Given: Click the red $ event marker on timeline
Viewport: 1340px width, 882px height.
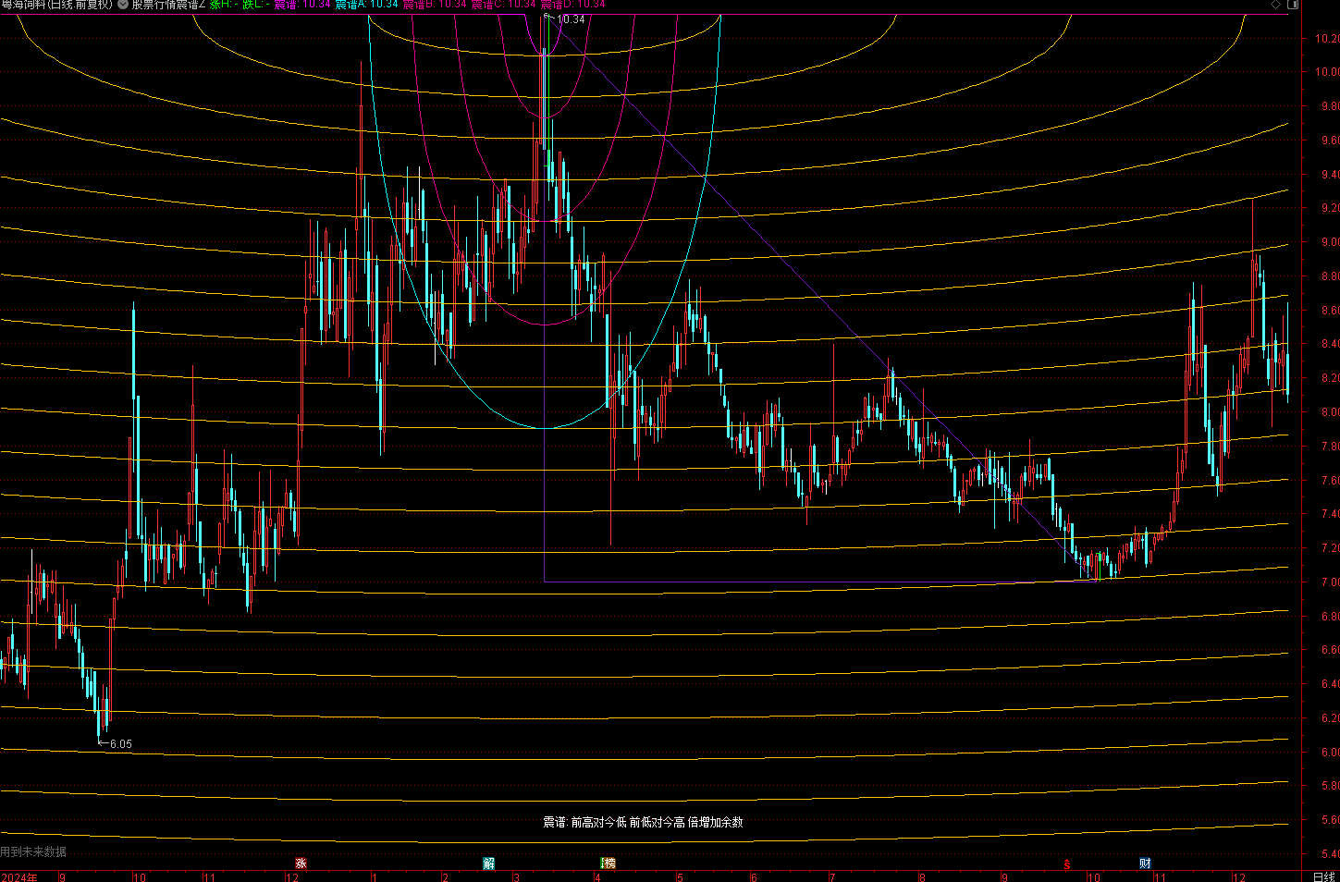Looking at the screenshot, I should (x=1067, y=864).
